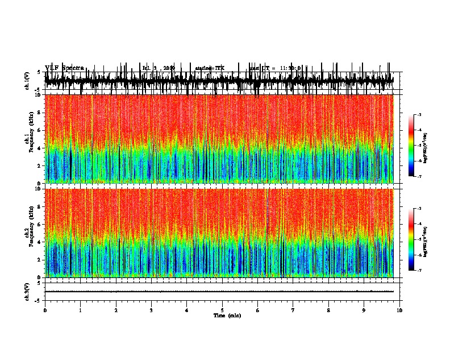Select the 'Jul 3, 2019' date text
The image size is (450, 348).
[159, 68]
